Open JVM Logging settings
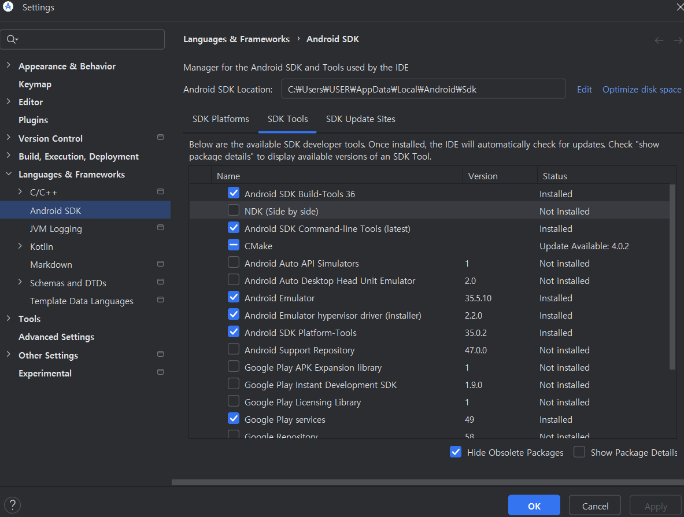The height and width of the screenshot is (517, 684). 56,228
